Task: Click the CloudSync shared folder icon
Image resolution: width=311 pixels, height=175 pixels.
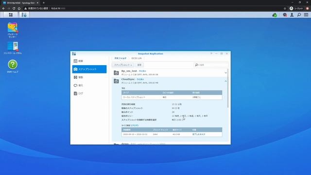Action: coord(116,81)
